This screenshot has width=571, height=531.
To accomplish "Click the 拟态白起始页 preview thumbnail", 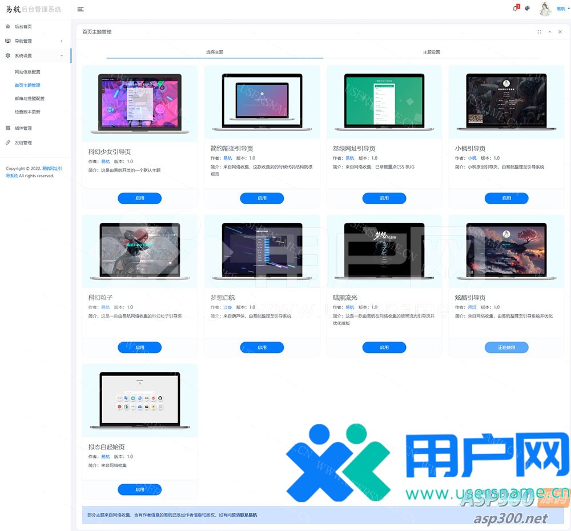I will 140,400.
